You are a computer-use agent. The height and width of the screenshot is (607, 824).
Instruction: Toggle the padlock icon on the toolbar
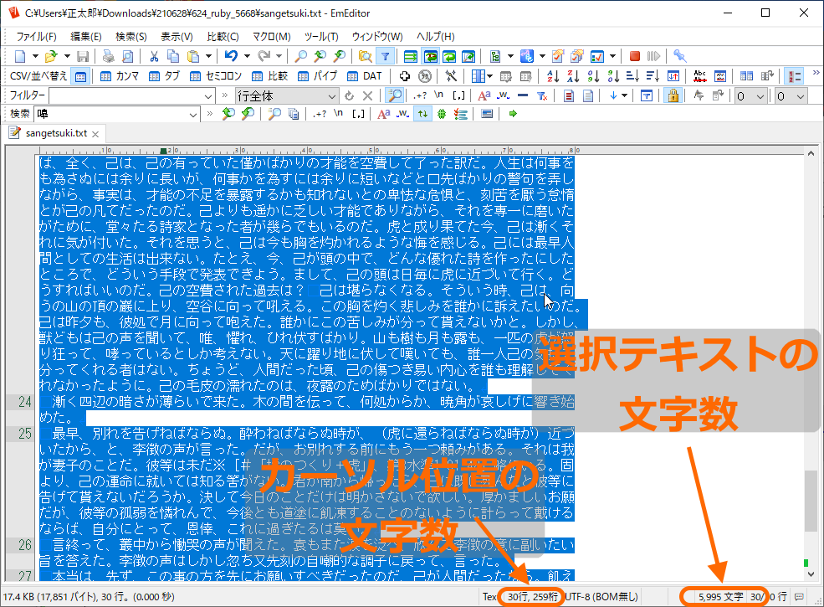[x=673, y=95]
